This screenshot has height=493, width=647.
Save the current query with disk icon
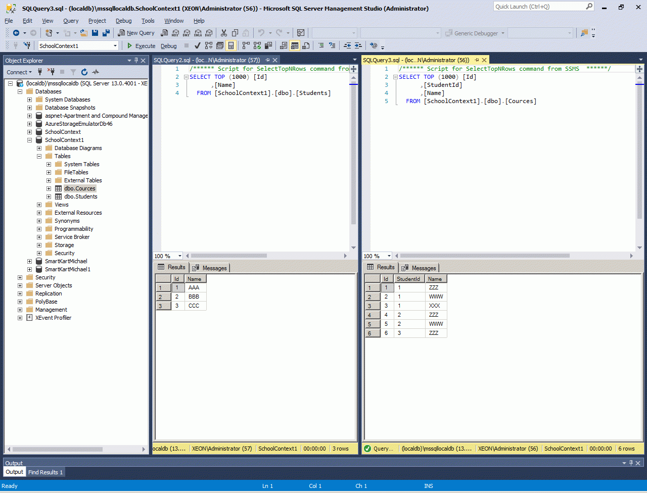pos(95,33)
